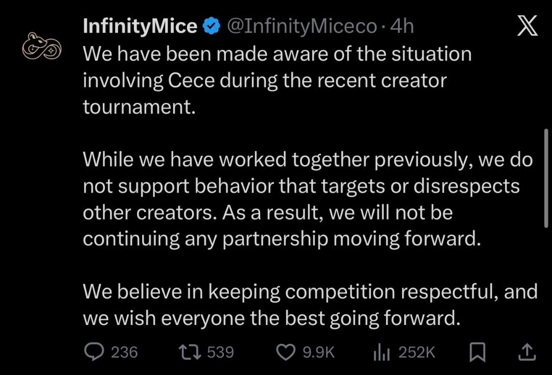Click the 539 reposts count
The height and width of the screenshot is (375, 552).
220,352
